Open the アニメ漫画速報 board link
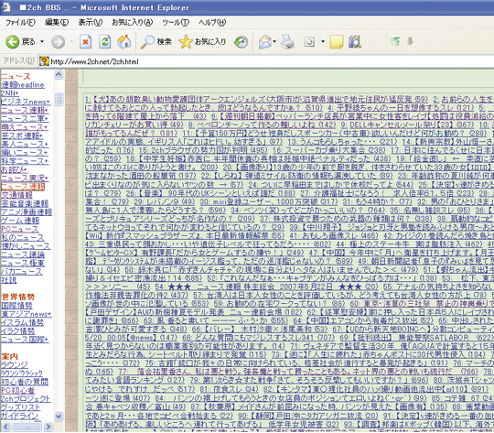This screenshot has height=433, width=494. [x=27, y=212]
